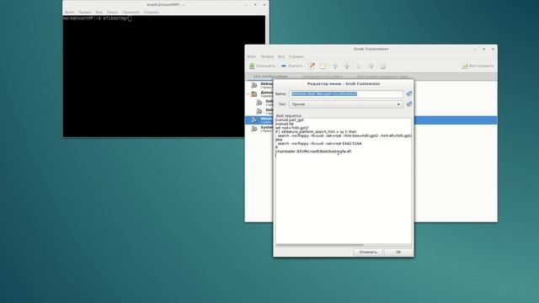
Task: Switch to the List configuration tab
Action: (270, 77)
